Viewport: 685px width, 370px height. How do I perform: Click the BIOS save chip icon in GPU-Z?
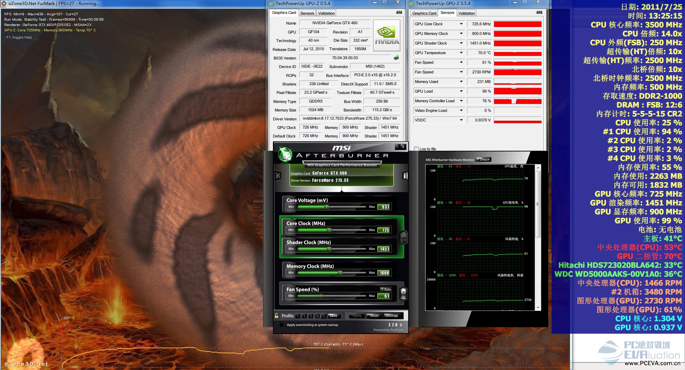pyautogui.click(x=396, y=58)
